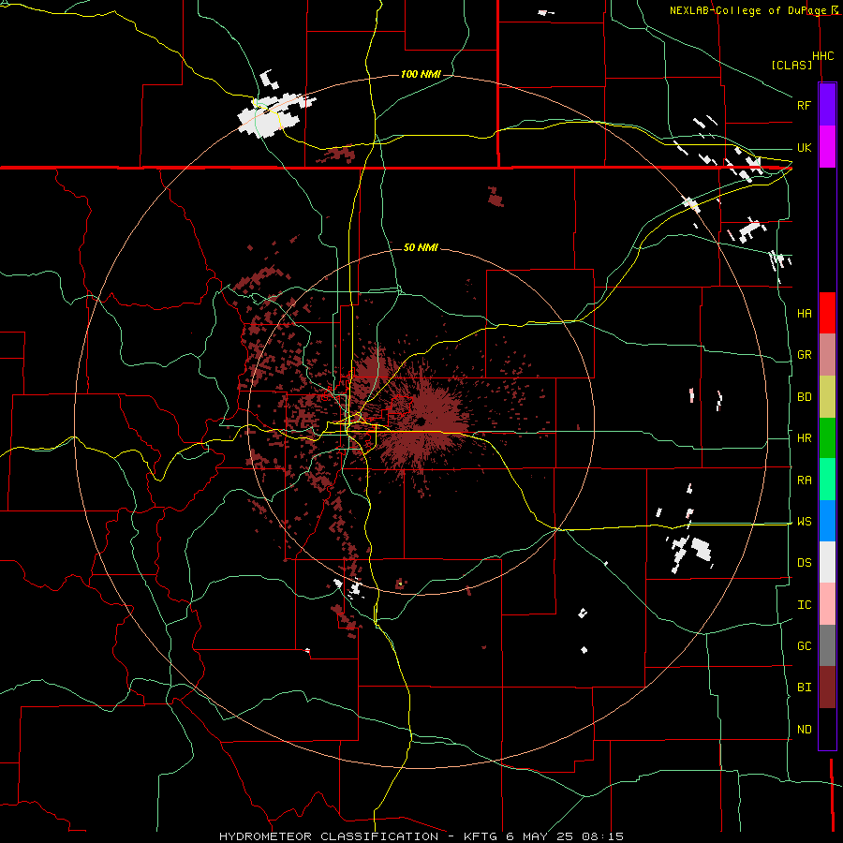Click the GC legend label
The width and height of the screenshot is (843, 843).
pyautogui.click(x=805, y=646)
